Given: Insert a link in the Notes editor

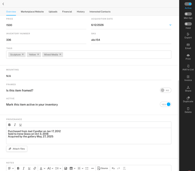Looking at the screenshot, I should (35, 168).
